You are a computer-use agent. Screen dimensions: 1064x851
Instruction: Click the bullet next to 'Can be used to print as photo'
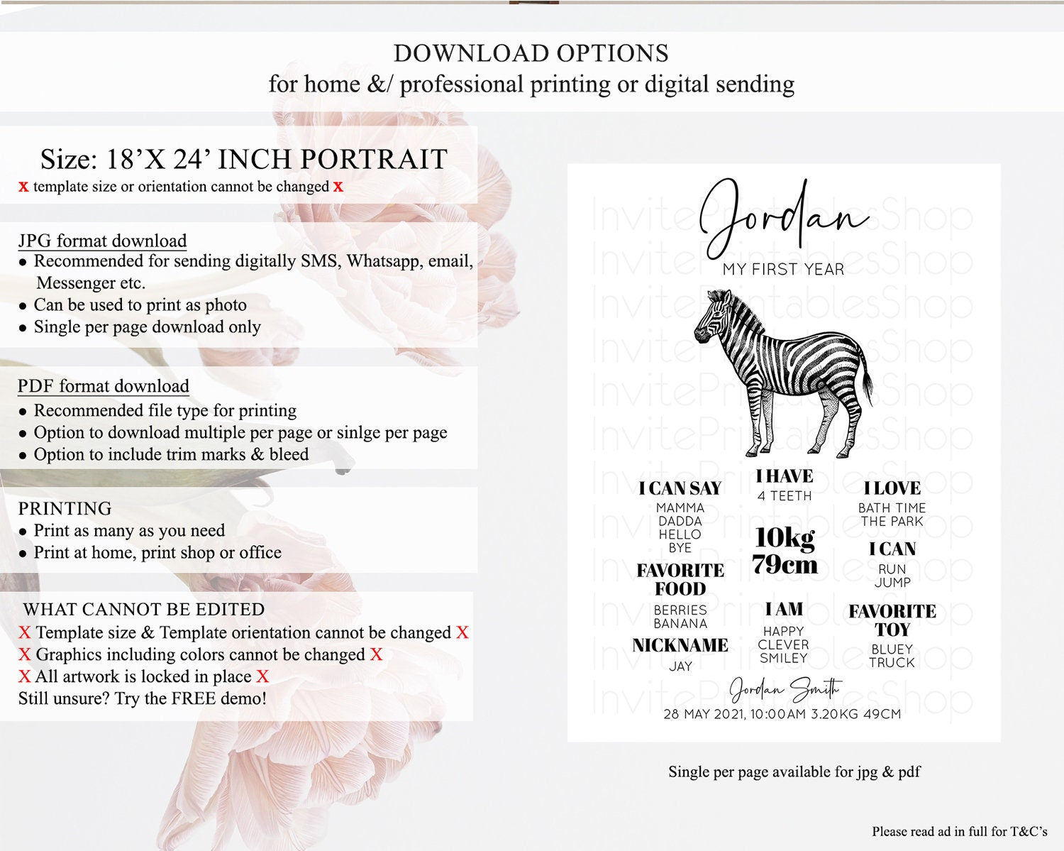pos(23,306)
